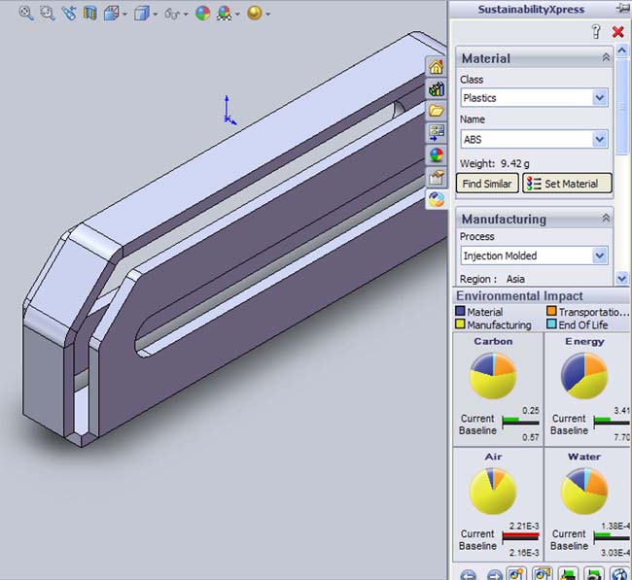This screenshot has height=580, width=632.
Task: Click the Region Asia text
Action: pos(515,279)
